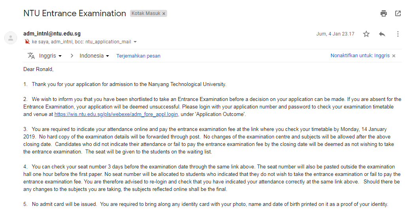The image size is (409, 215).
Task: Click the NTU Entrance Examination subject heading
Action: tap(75, 13)
